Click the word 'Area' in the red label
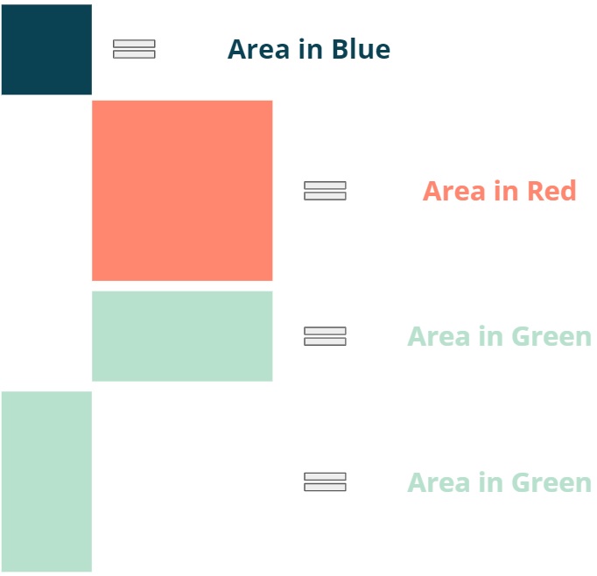The image size is (597, 576). [453, 191]
